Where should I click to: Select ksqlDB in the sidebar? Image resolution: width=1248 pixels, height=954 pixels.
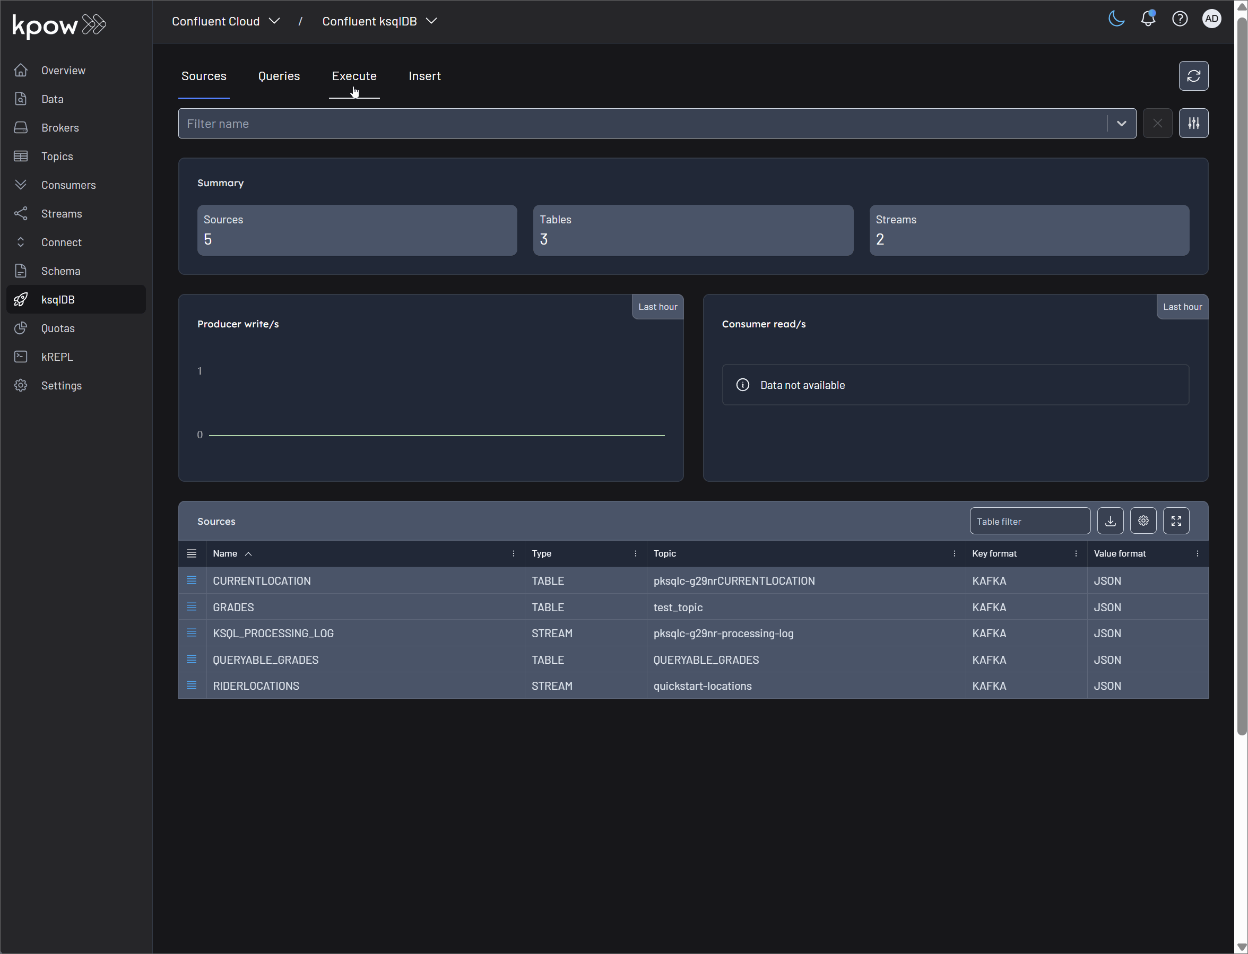pos(76,299)
